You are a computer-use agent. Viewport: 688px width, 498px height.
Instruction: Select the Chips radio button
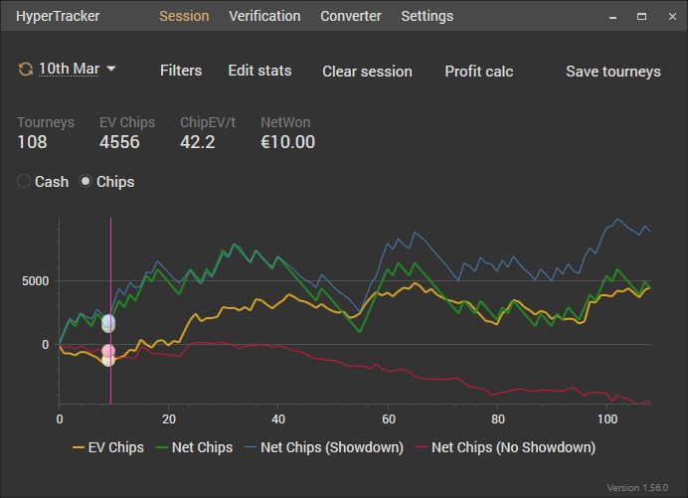86,182
